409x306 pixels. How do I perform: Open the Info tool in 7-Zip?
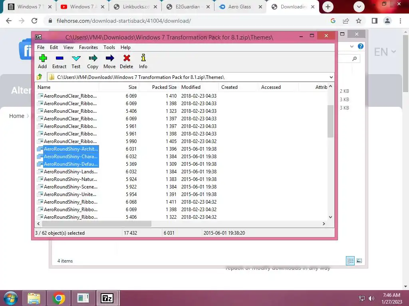[143, 61]
